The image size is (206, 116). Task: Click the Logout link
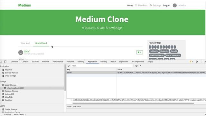[167, 5]
